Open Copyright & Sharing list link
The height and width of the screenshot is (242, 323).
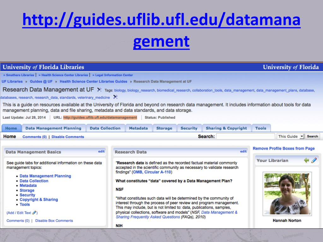[39, 199]
